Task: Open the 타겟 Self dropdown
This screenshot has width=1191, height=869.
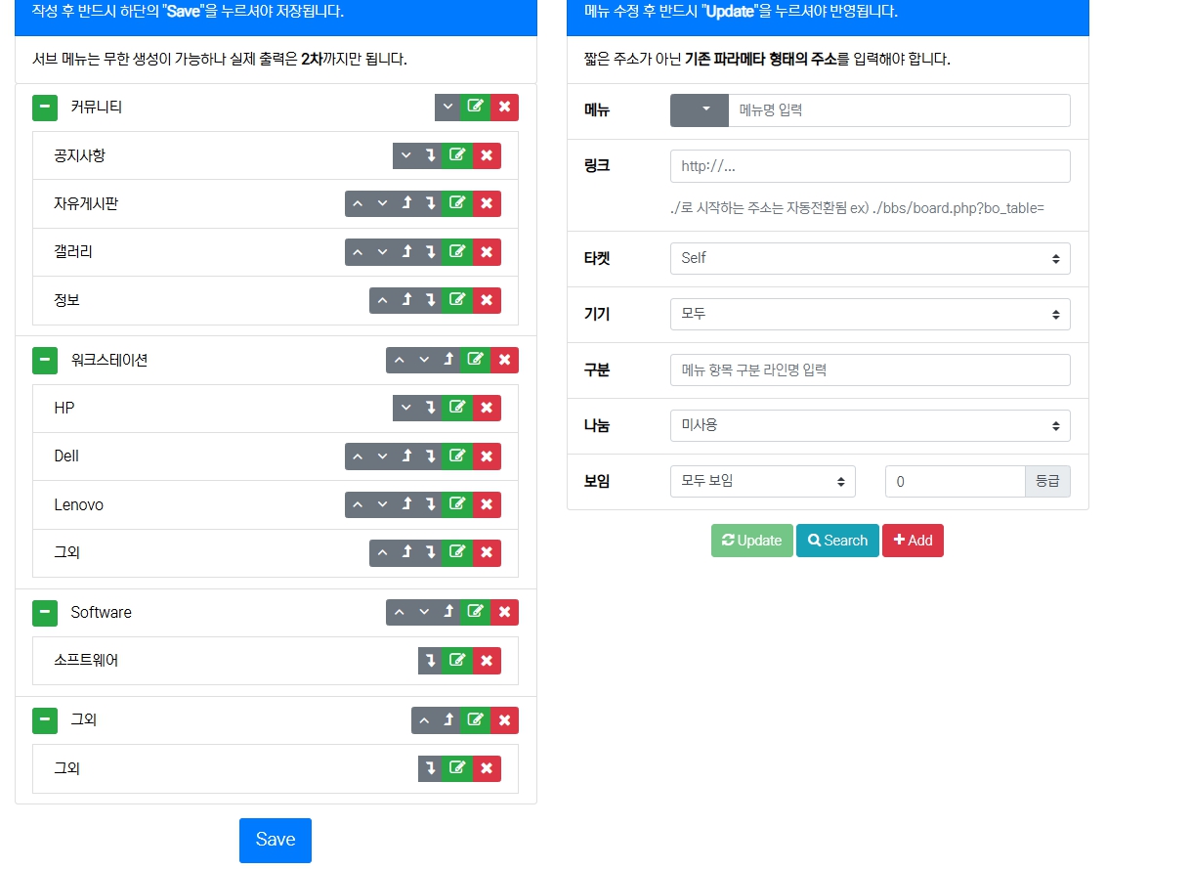Action: click(x=870, y=259)
